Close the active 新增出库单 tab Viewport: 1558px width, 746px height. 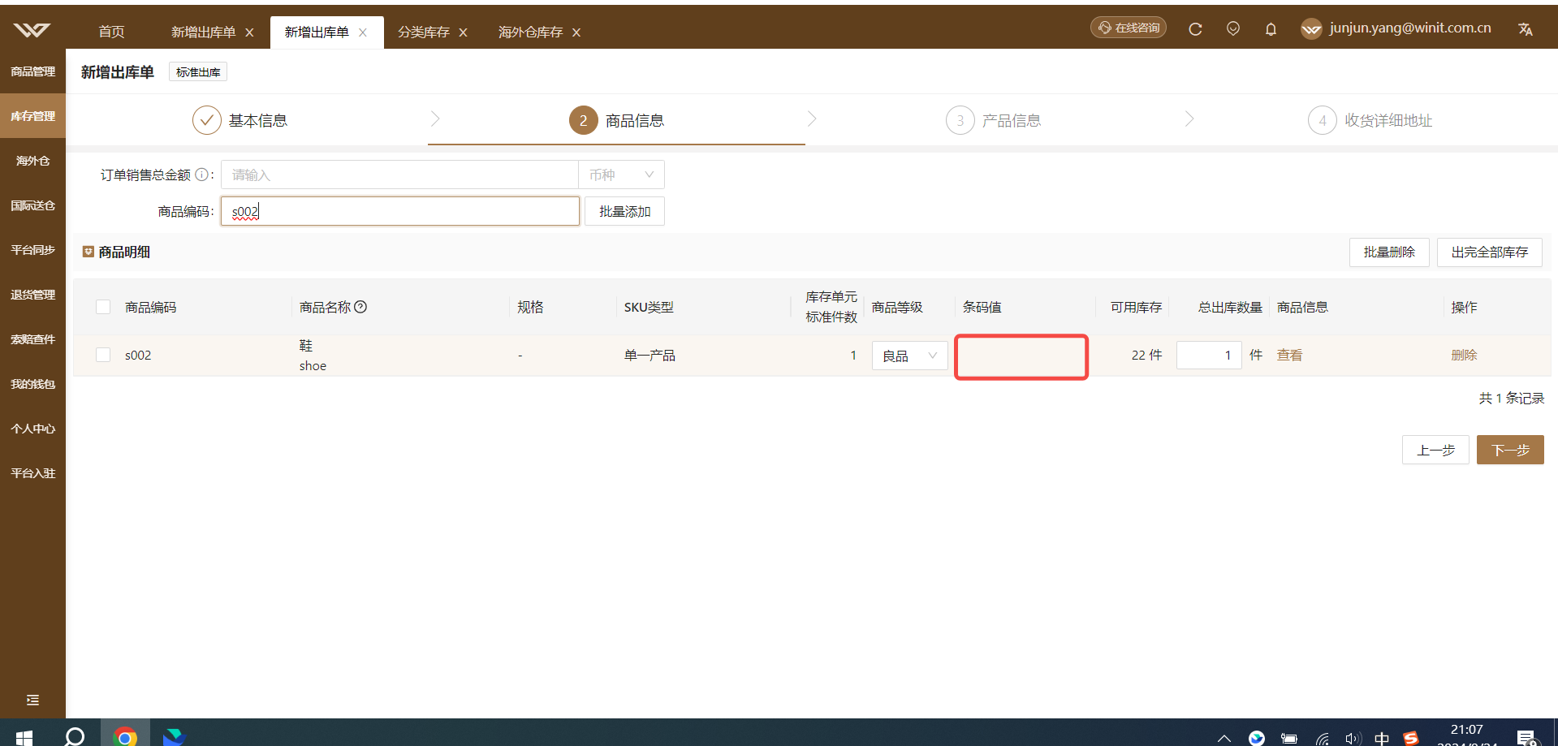click(363, 32)
